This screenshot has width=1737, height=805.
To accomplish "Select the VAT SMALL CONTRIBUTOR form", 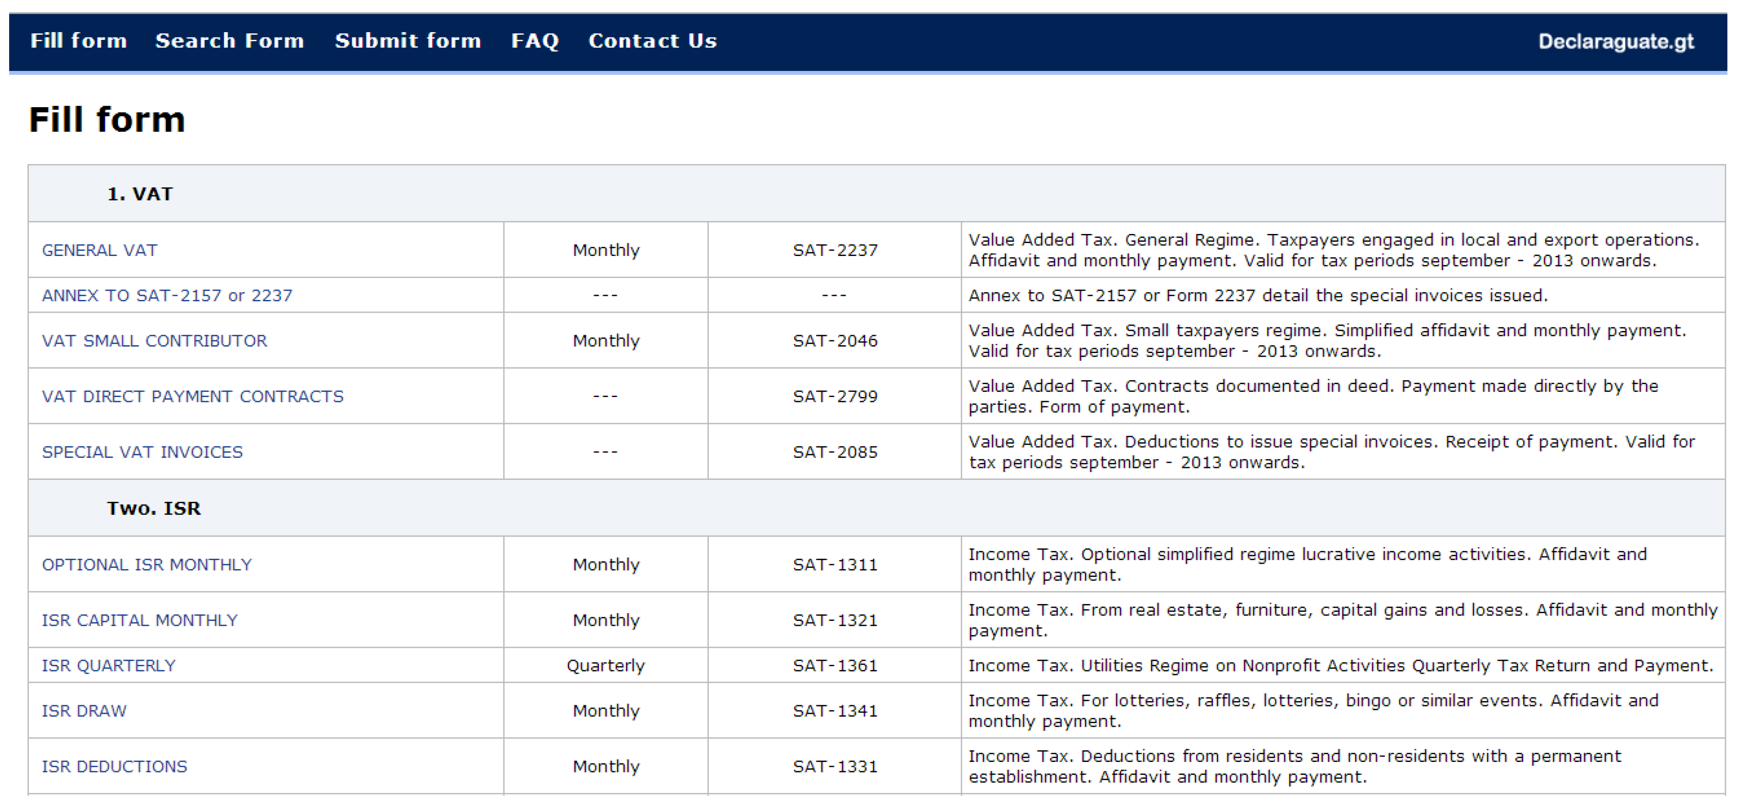I will pyautogui.click(x=154, y=341).
